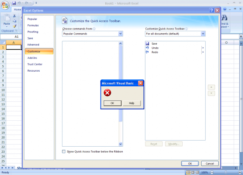Screen dimensions: 243x175
Task: Expand the formula bar chevron
Action: (241, 36)
